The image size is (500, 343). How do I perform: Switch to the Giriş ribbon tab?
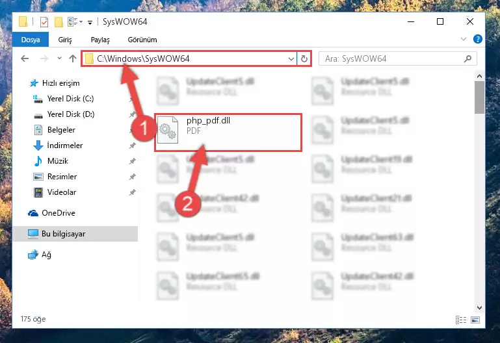(x=65, y=40)
